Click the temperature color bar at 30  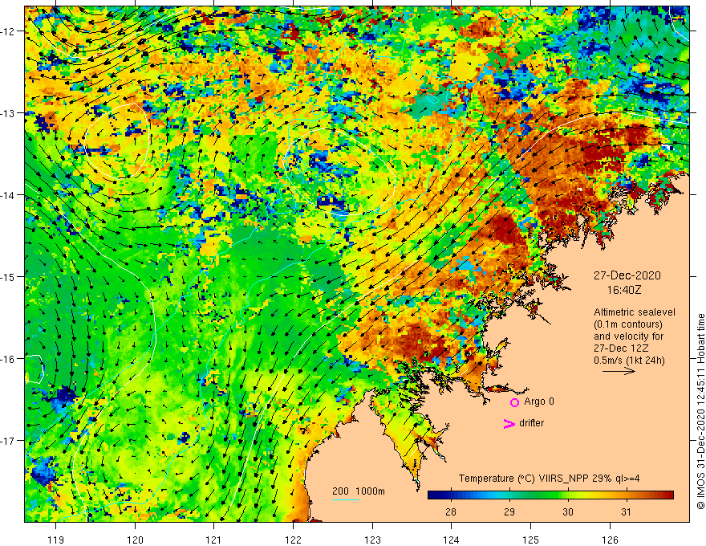click(568, 495)
